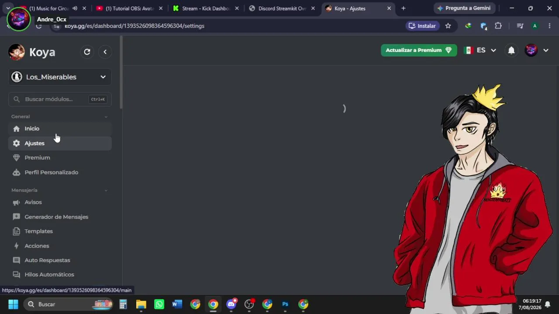Click the Windows taskbar Buscar search box
Image resolution: width=559 pixels, height=314 pixels.
pyautogui.click(x=69, y=304)
